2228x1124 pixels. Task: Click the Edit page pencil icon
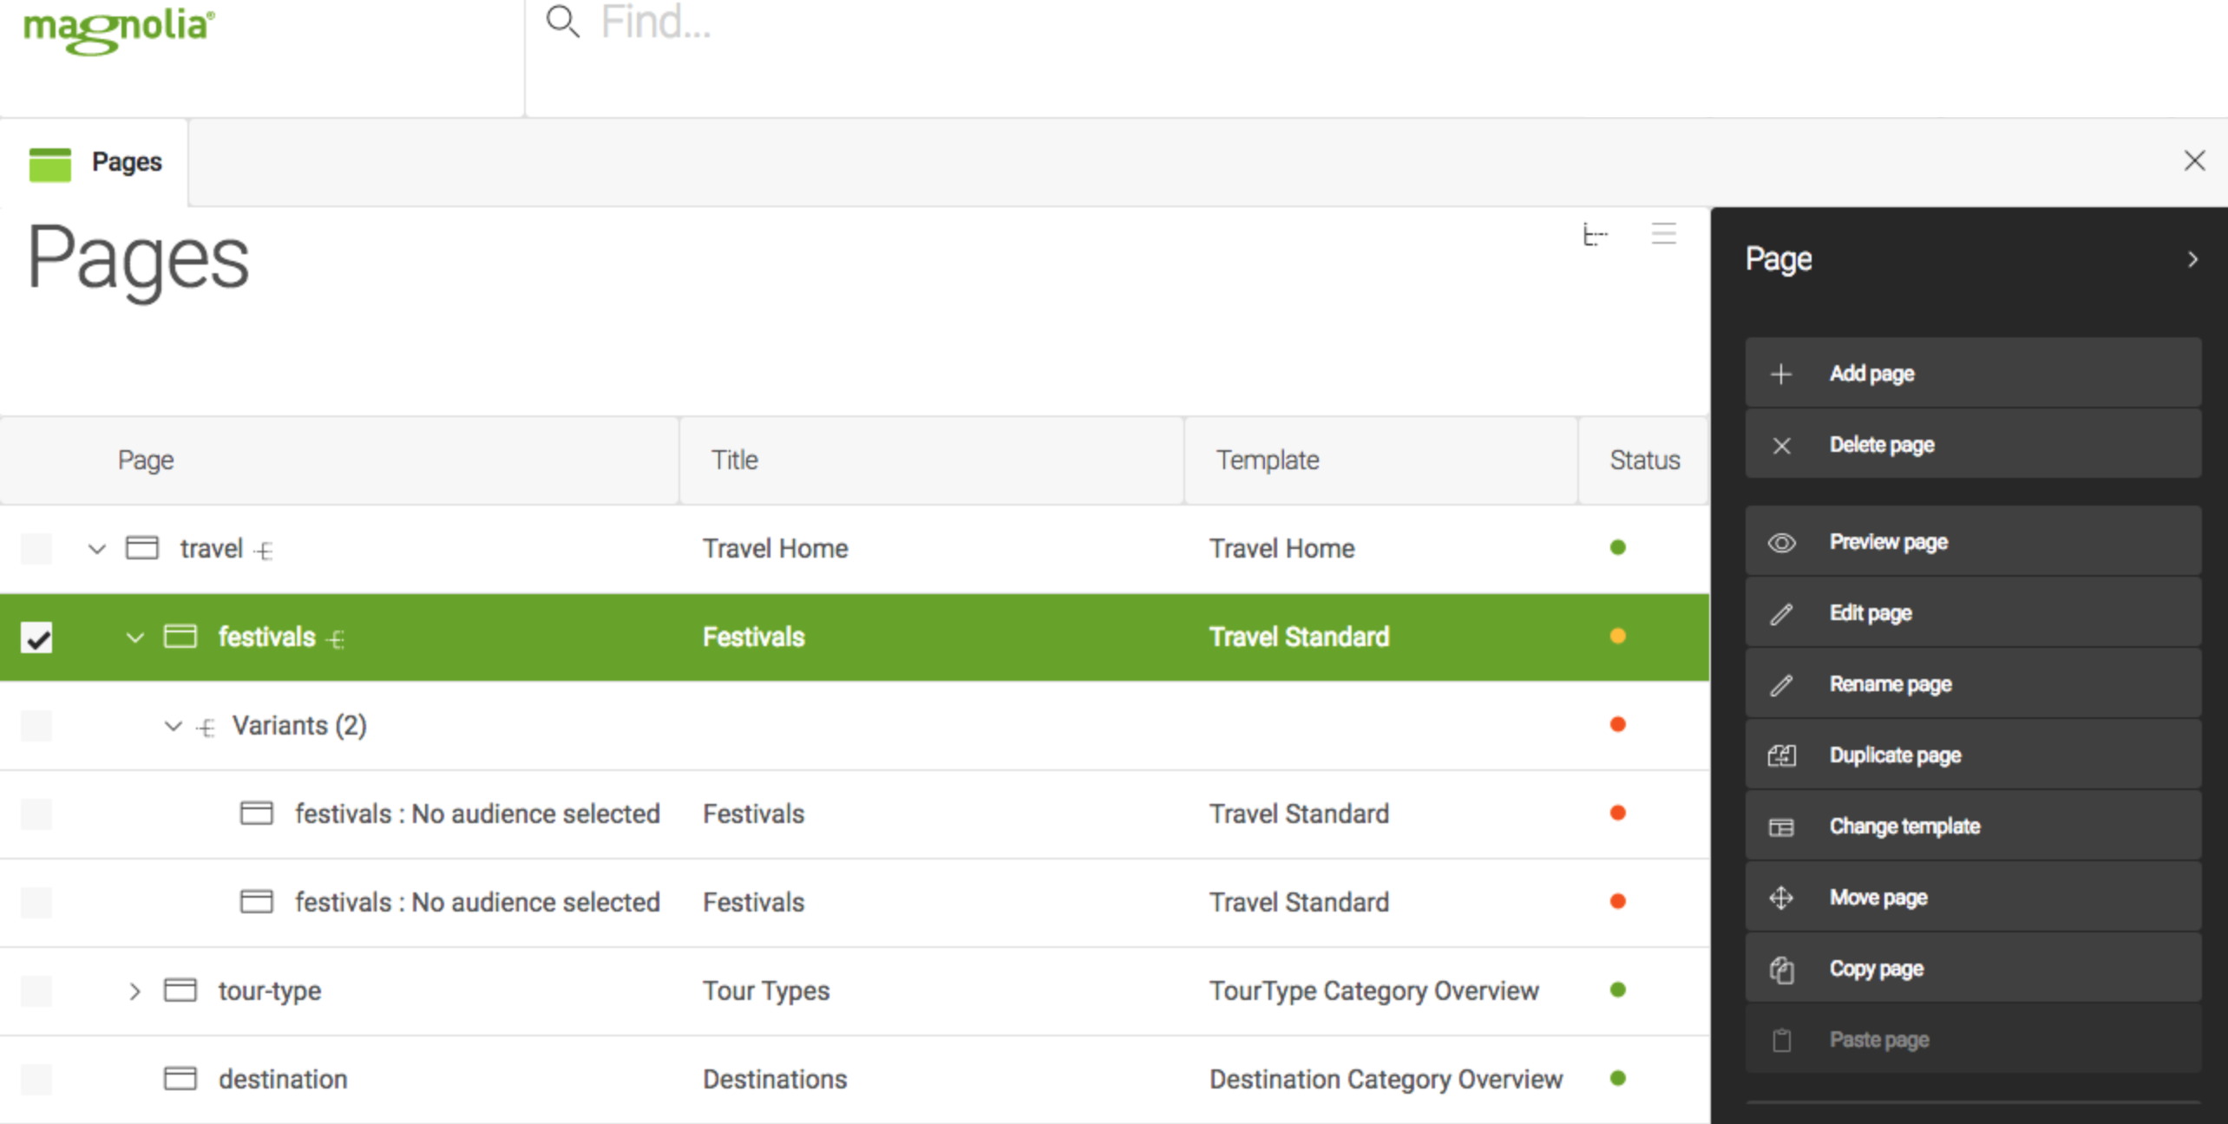[1780, 612]
